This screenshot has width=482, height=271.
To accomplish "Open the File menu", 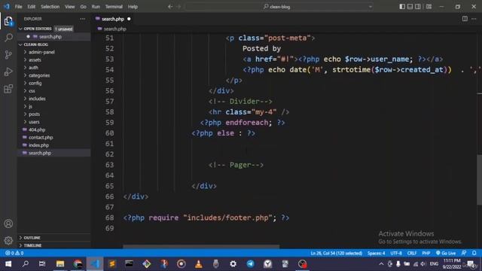I will click(x=18, y=7).
